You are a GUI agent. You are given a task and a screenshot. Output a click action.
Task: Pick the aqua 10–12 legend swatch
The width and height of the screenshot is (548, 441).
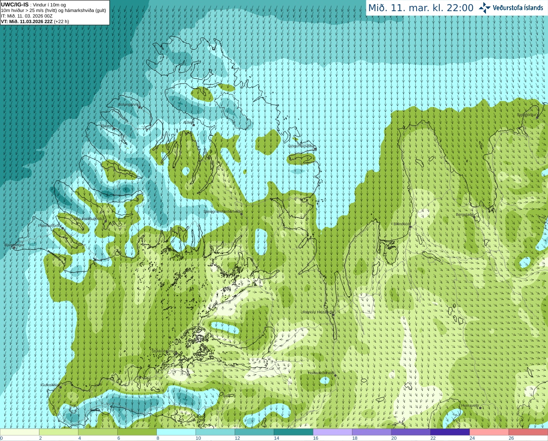click(x=215, y=432)
